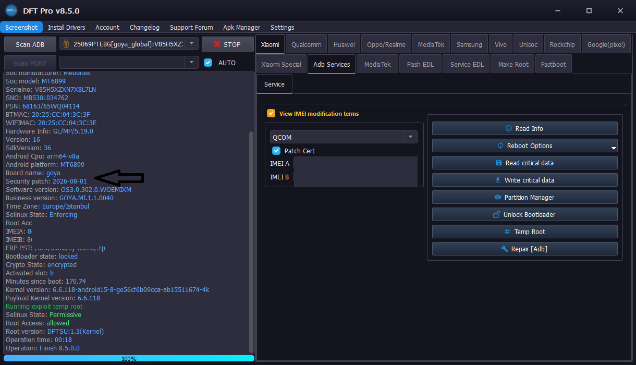
Task: Toggle the AUTO checkbox
Action: [208, 63]
